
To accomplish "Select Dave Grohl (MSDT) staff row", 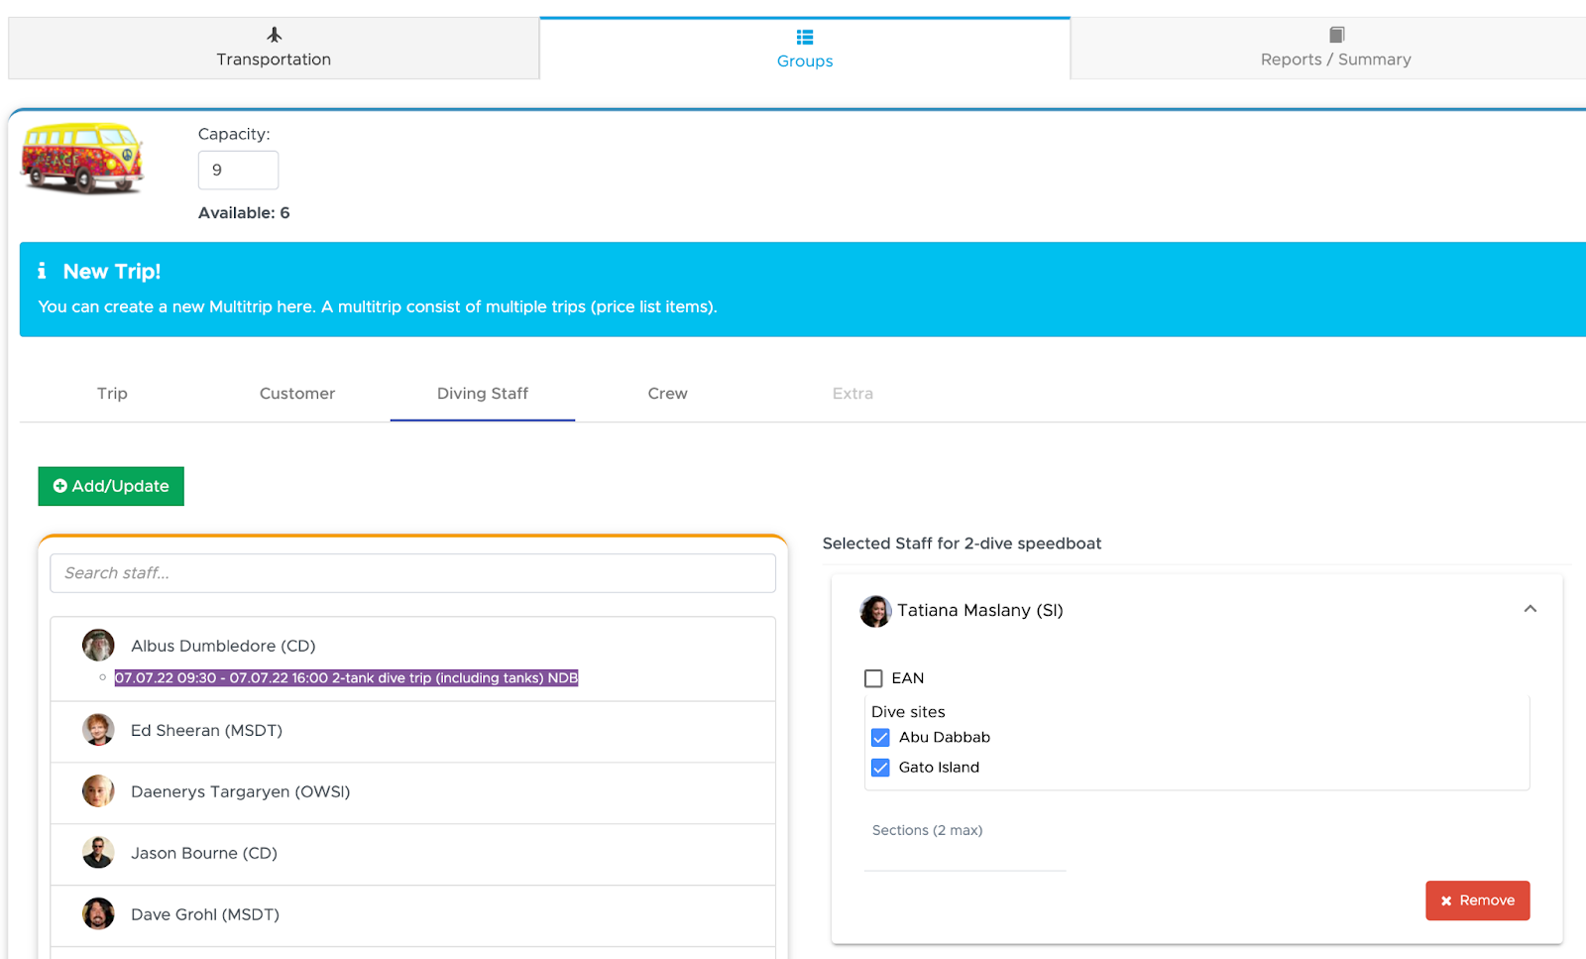I will [413, 916].
